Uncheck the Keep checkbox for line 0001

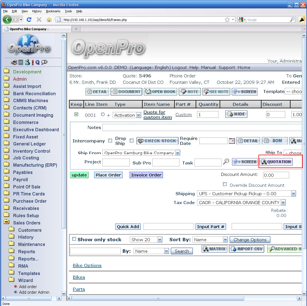[76, 114]
